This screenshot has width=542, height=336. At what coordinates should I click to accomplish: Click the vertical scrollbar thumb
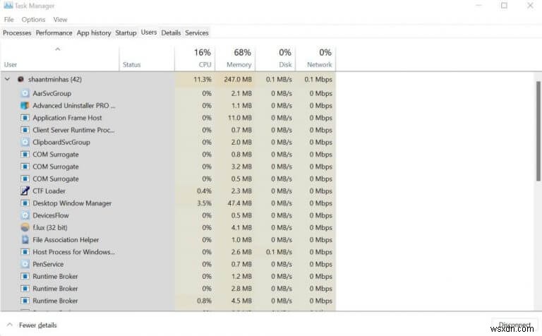[x=538, y=131]
